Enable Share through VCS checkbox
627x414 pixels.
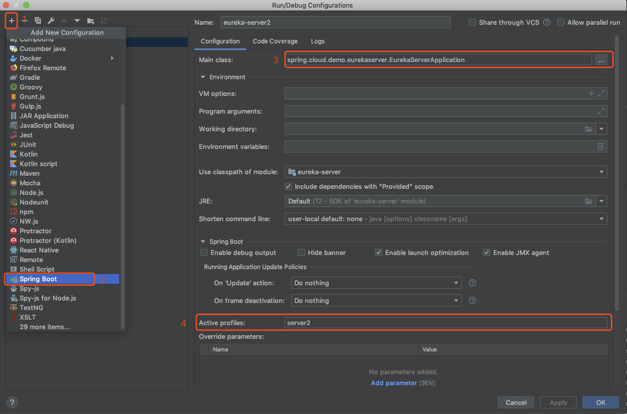click(473, 23)
